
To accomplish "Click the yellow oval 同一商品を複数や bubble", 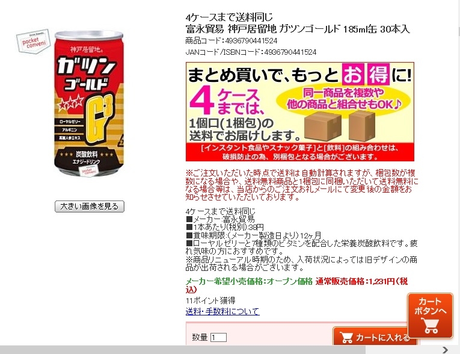I will tap(343, 99).
